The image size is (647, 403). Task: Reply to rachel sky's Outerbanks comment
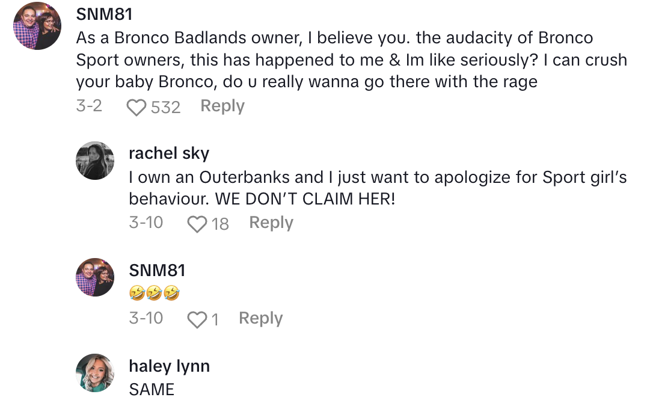pos(271,223)
